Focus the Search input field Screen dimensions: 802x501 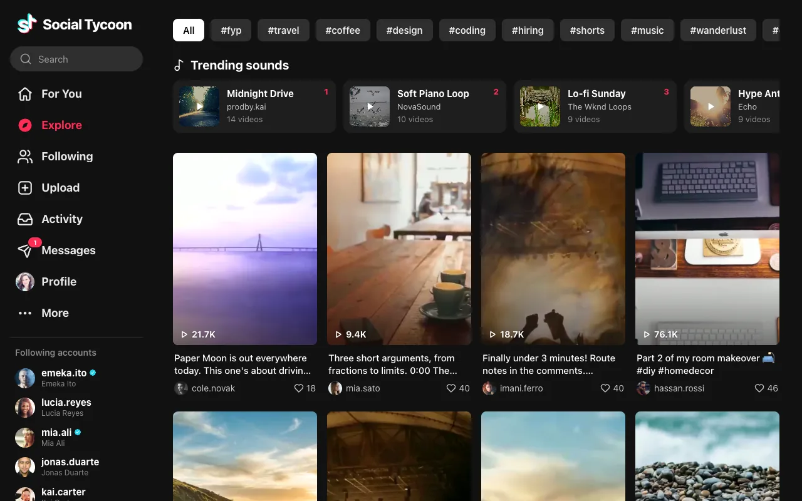76,59
